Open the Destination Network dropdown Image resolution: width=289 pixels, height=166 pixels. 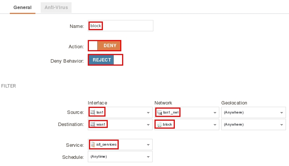coord(215,124)
